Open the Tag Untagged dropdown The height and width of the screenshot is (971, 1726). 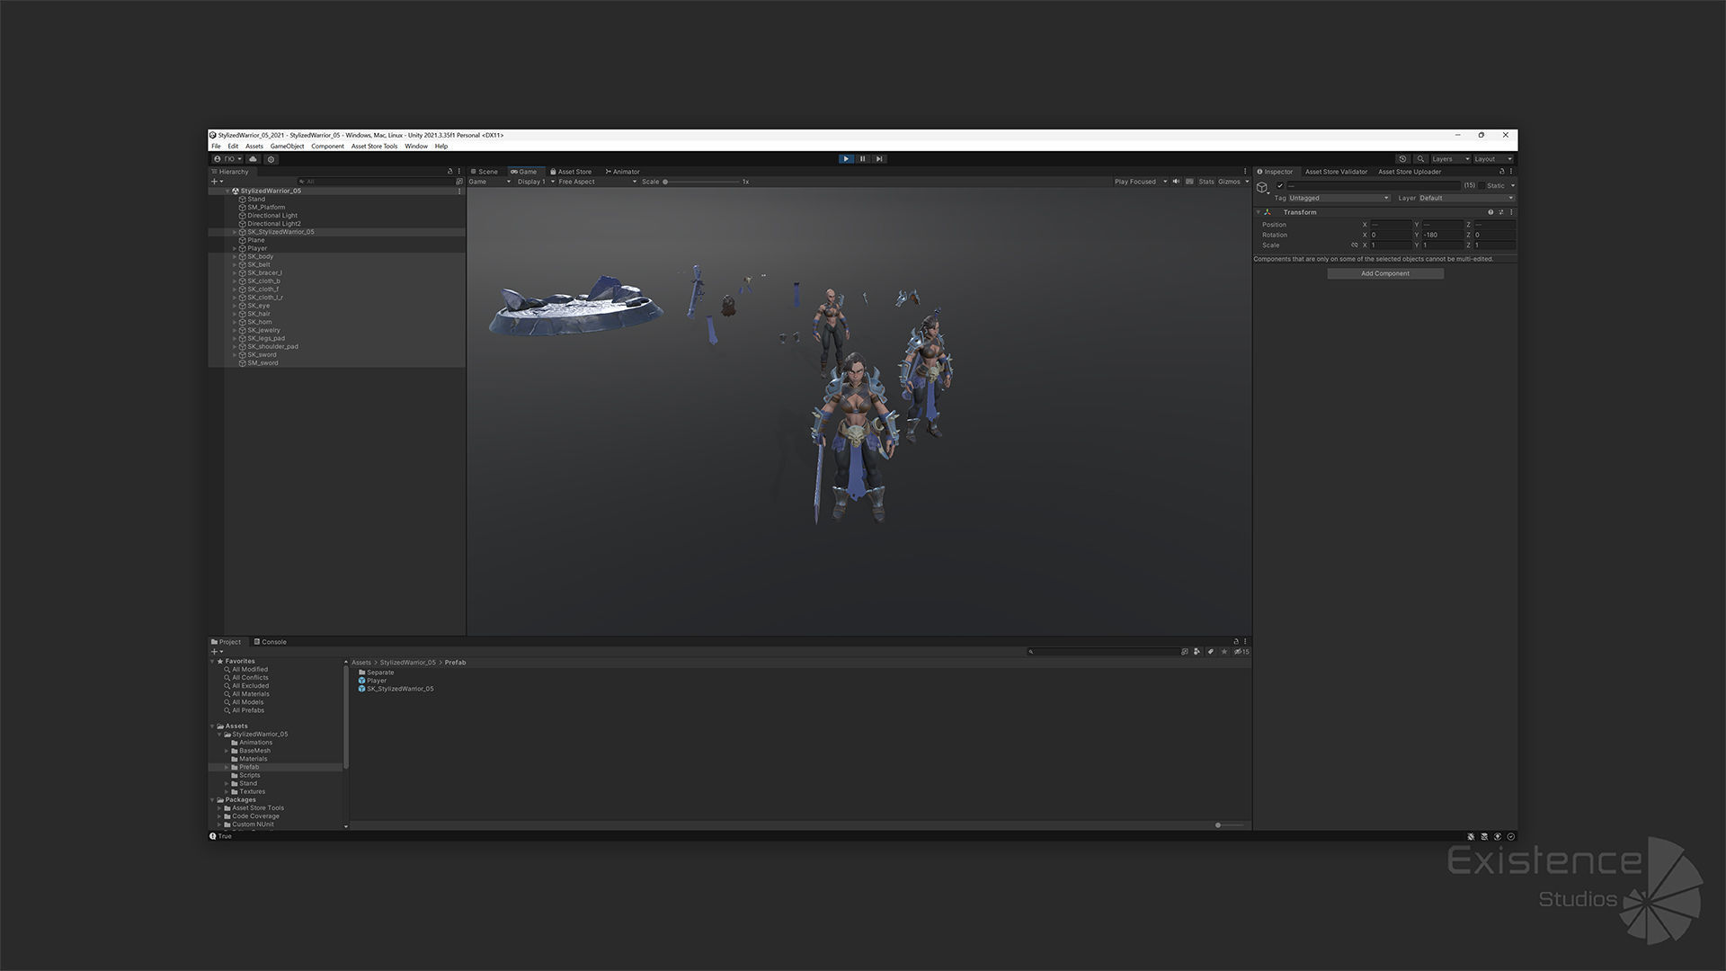(1339, 198)
